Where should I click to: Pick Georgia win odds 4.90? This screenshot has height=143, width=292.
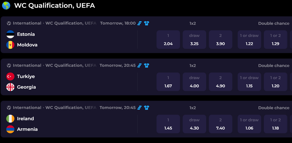pos(220,82)
